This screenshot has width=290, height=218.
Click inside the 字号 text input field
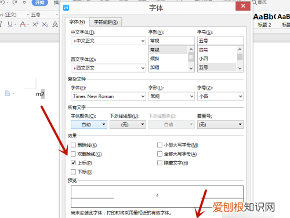click(x=220, y=41)
